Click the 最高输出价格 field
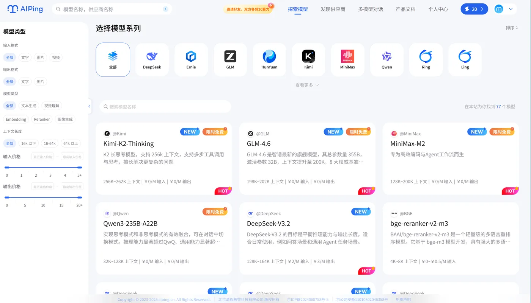531x303 pixels. (x=72, y=186)
